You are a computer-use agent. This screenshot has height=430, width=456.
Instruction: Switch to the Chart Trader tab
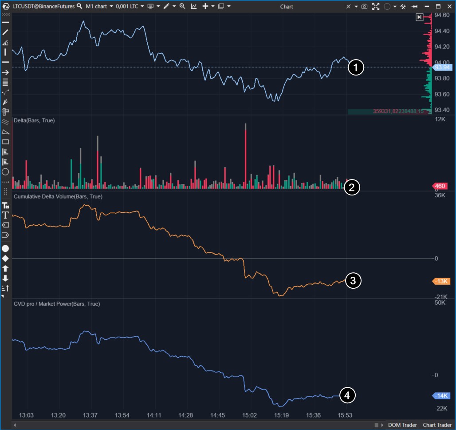pos(437,425)
